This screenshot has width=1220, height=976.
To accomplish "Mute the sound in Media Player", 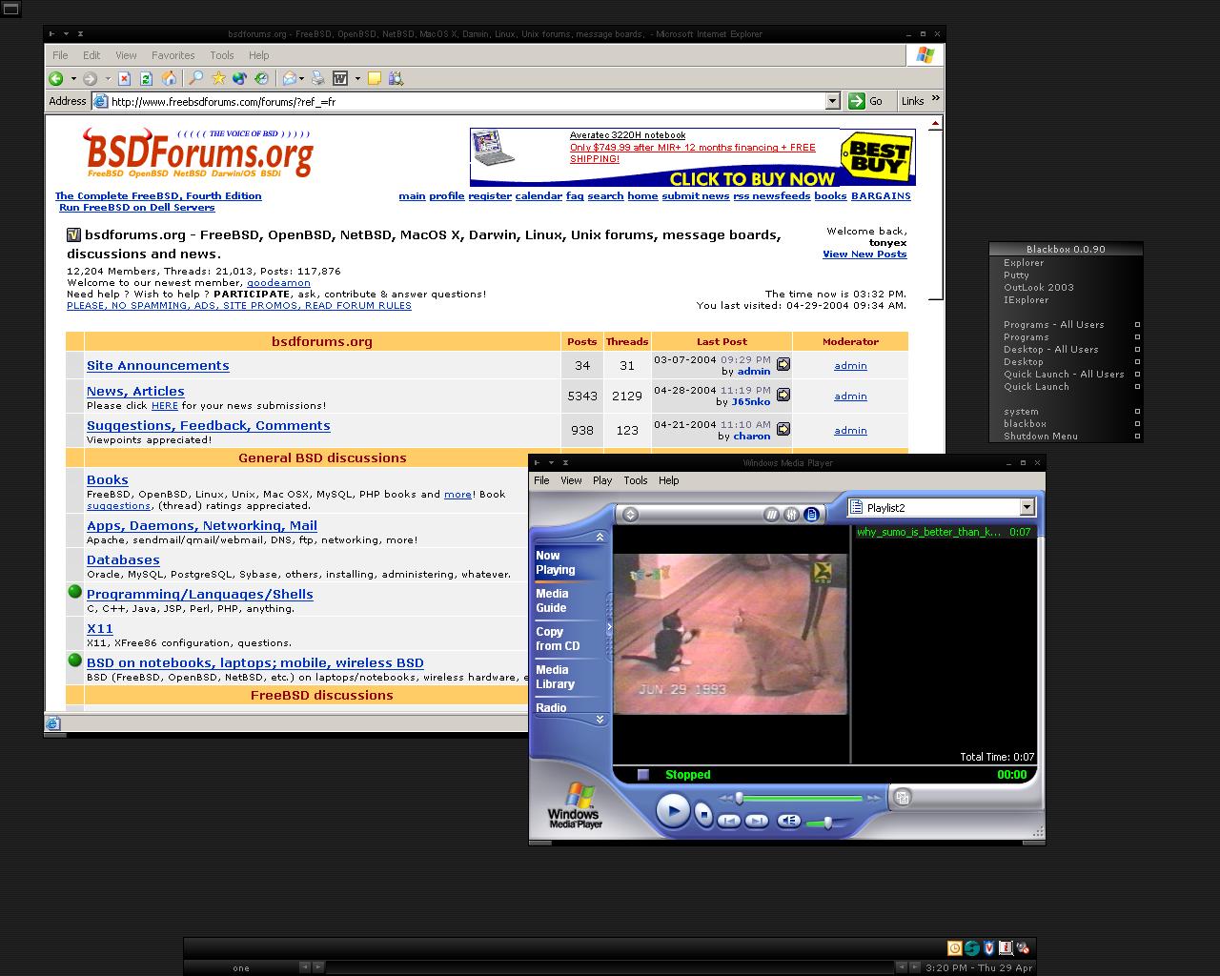I will point(788,821).
